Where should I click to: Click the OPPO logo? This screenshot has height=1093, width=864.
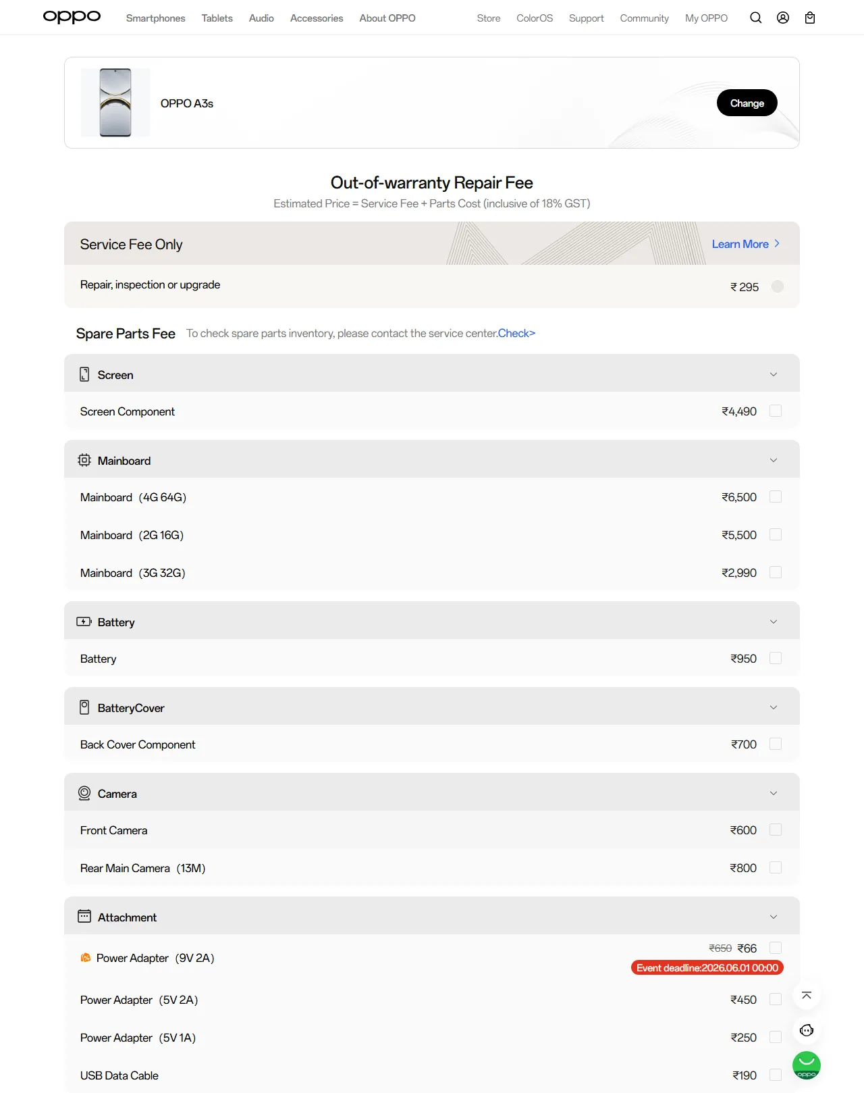point(72,17)
